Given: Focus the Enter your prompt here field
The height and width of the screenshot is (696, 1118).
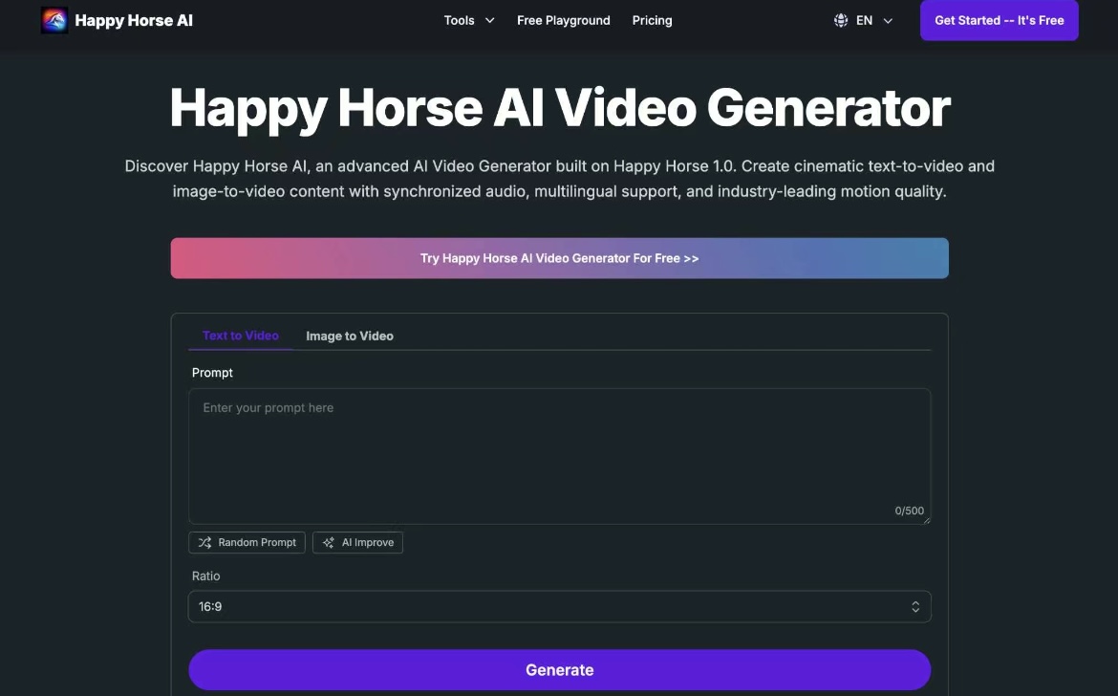Looking at the screenshot, I should (560, 456).
